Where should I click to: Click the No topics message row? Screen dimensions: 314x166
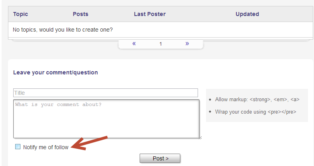pos(63,30)
